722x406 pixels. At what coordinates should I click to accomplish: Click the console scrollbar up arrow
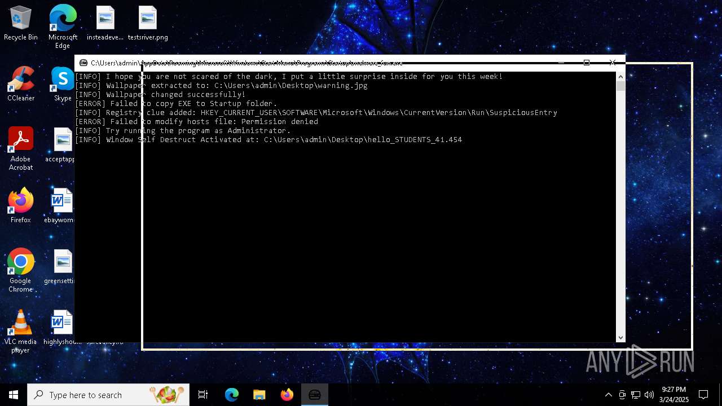coord(620,76)
